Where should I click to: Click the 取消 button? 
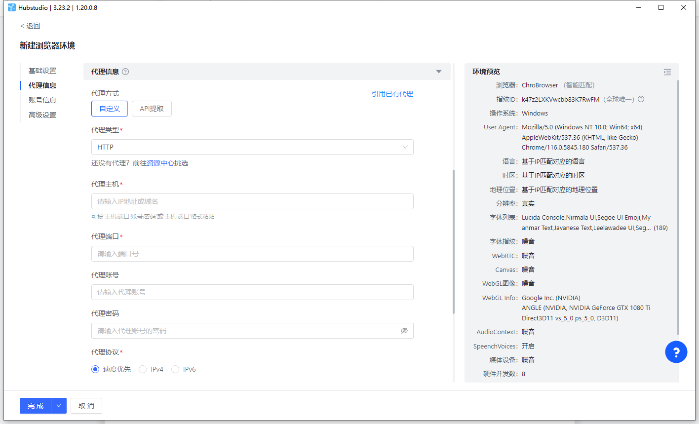coord(86,406)
